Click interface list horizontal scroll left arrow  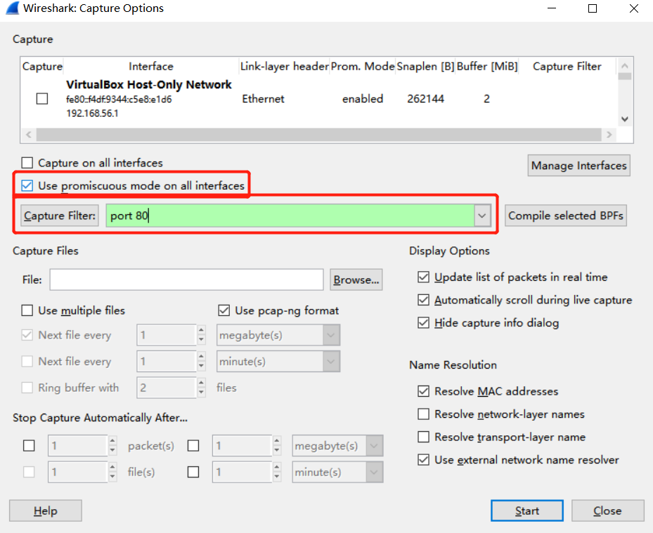(28, 134)
